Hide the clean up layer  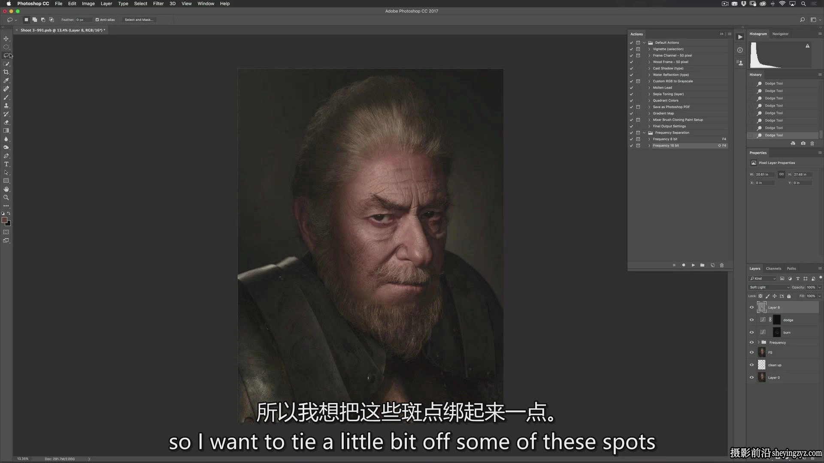(751, 365)
